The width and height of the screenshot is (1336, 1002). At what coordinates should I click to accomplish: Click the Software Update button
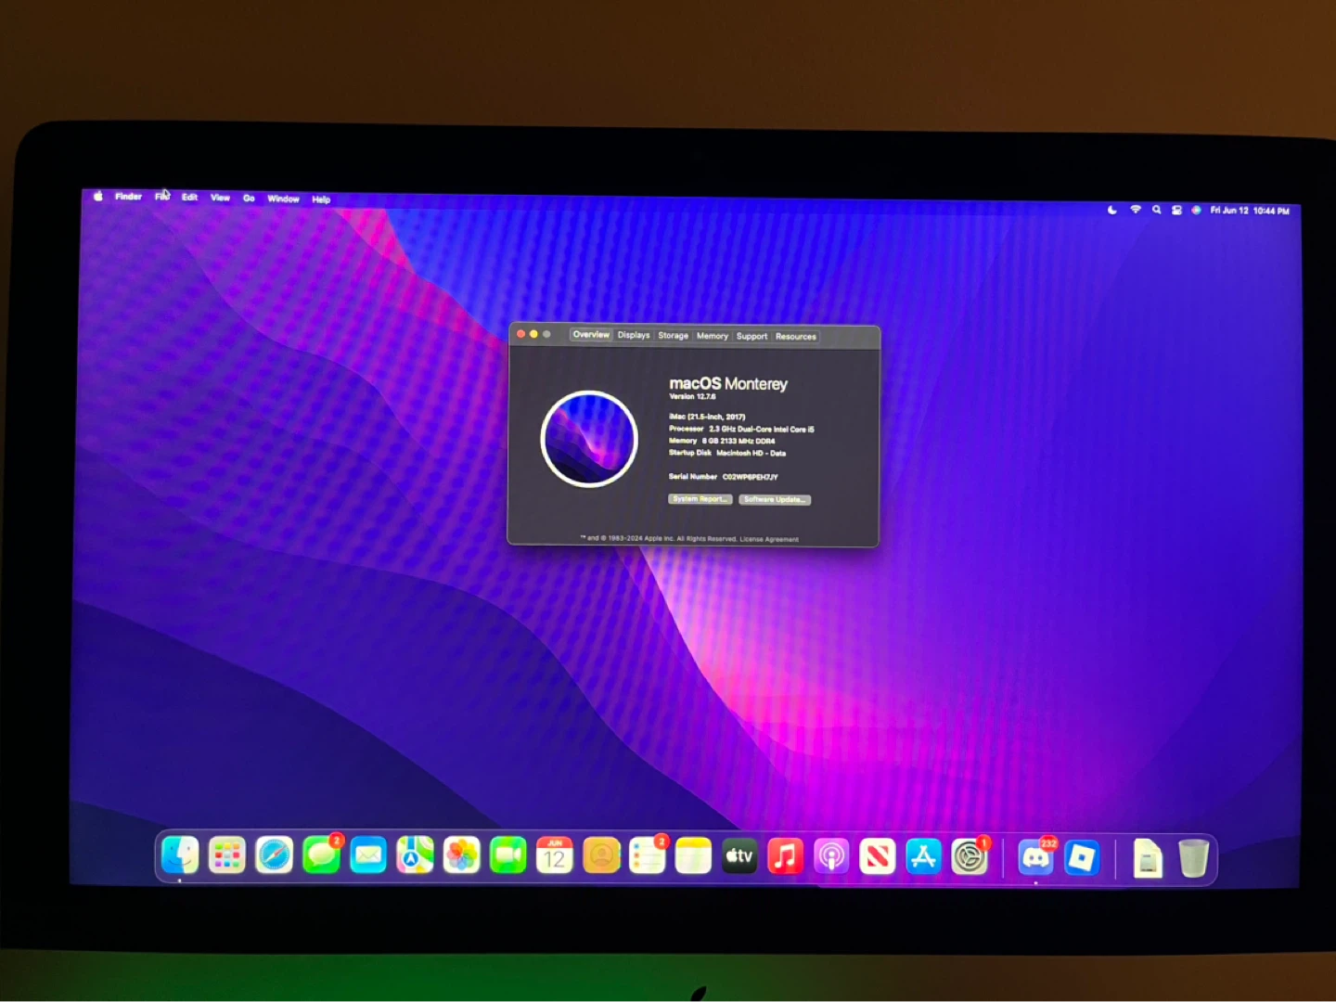tap(776, 499)
